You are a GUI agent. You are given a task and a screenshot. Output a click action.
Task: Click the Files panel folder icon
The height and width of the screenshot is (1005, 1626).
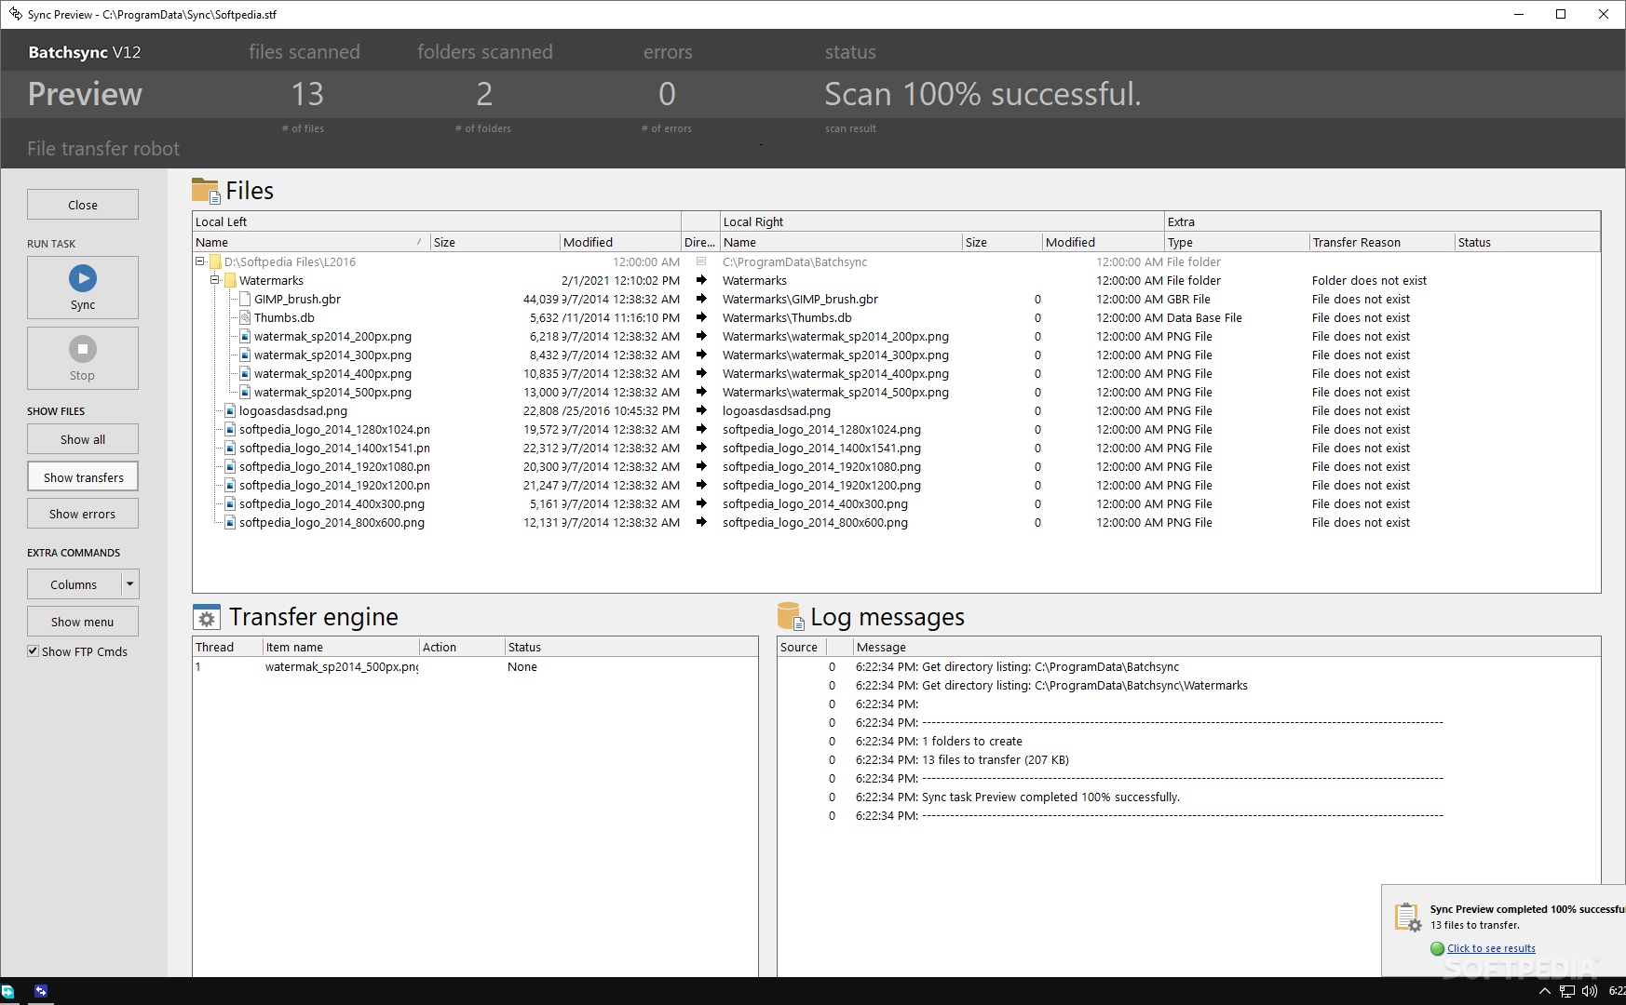pos(205,191)
